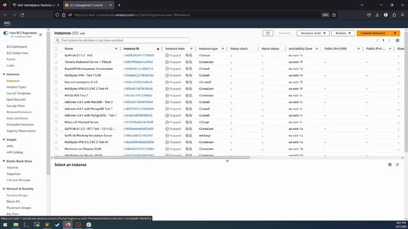This screenshot has width=408, height=229.
Task: Open Launch instances split-button arrow
Action: (x=395, y=33)
